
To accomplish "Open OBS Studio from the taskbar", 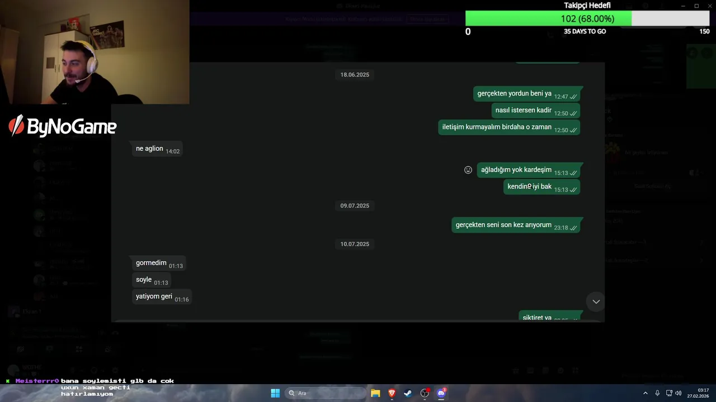I will point(425,393).
